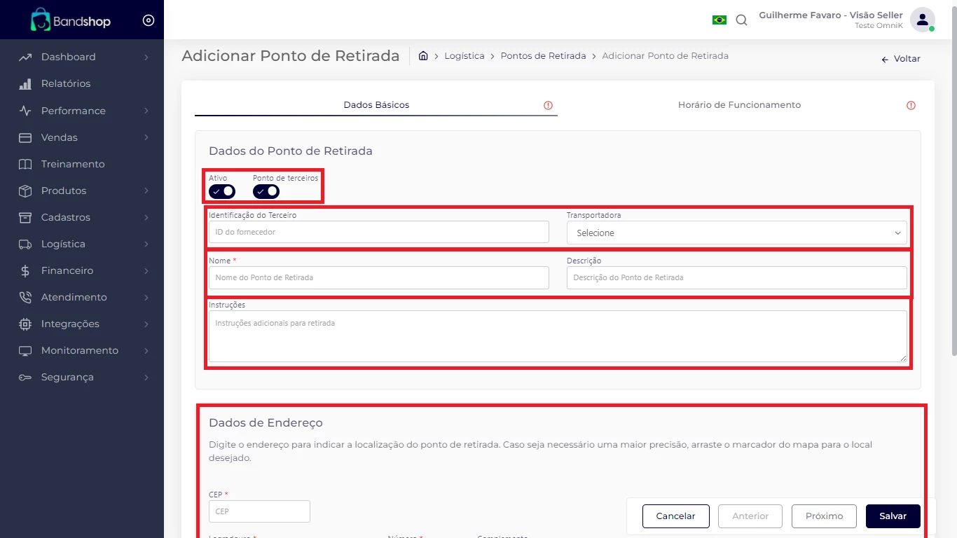
Task: Click the Cancelar button
Action: (675, 516)
